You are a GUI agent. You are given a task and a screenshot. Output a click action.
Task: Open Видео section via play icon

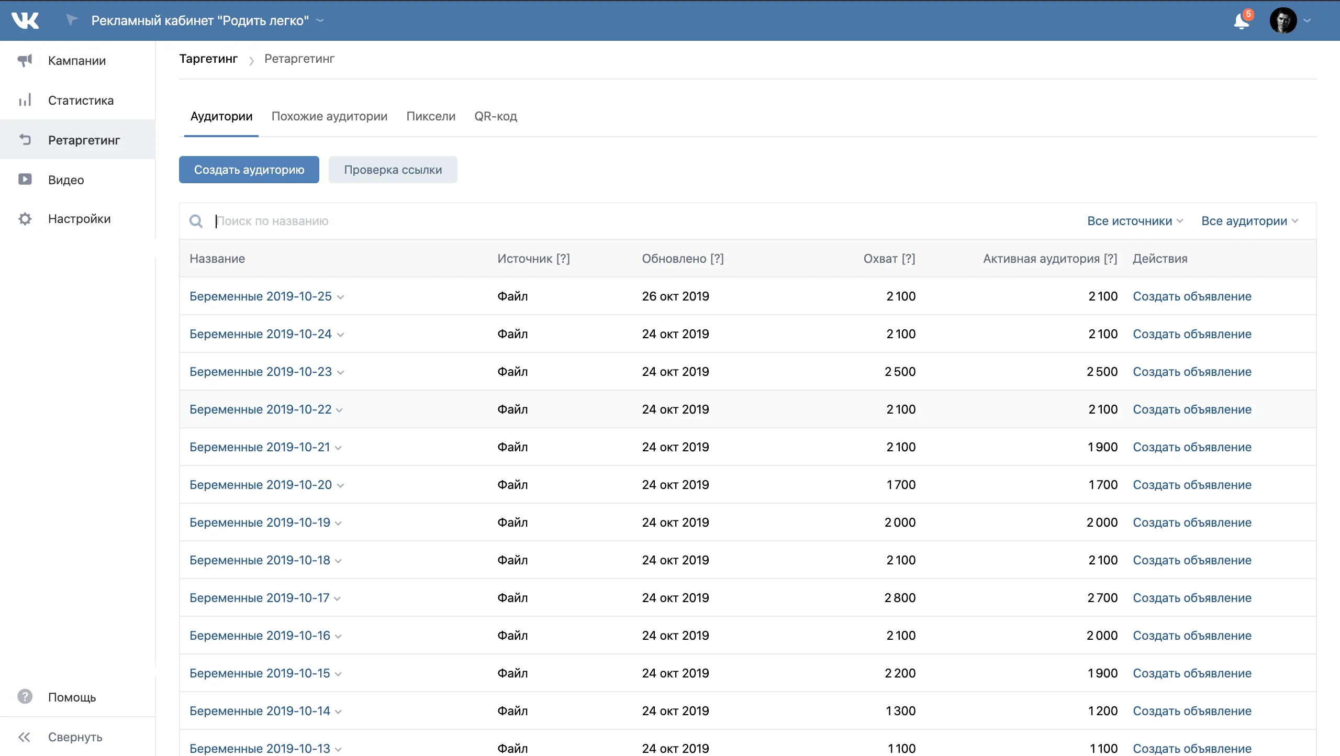click(25, 179)
